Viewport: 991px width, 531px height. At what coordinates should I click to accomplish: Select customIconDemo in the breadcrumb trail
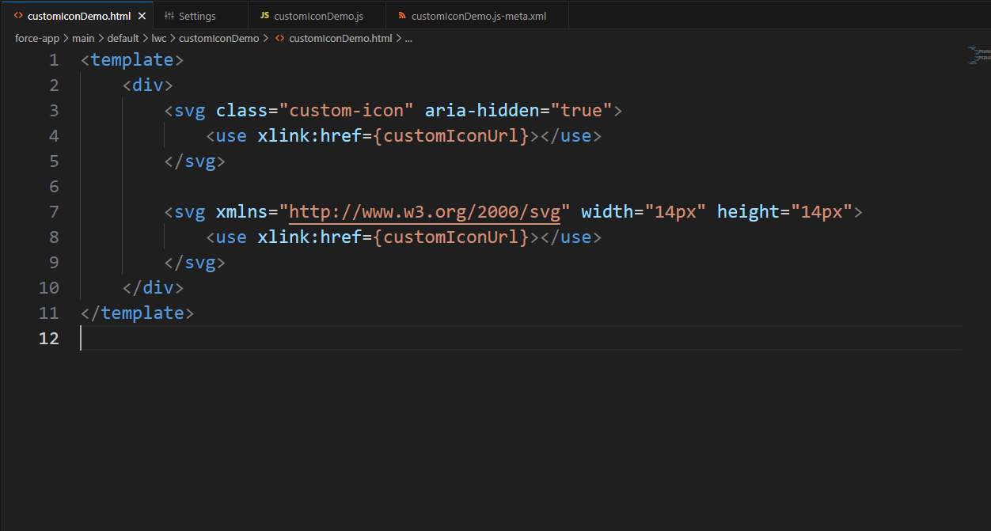pos(218,37)
